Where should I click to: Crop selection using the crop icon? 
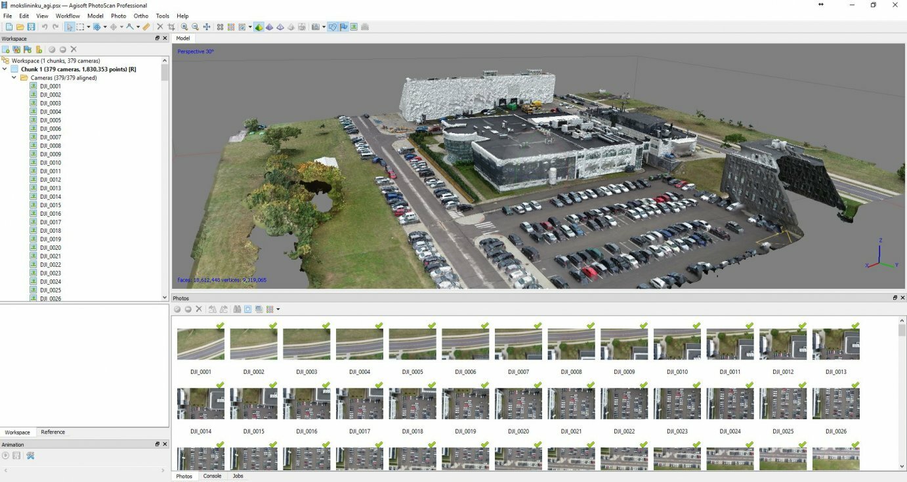[x=171, y=27]
